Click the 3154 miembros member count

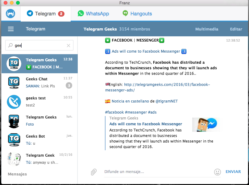(x=135, y=29)
